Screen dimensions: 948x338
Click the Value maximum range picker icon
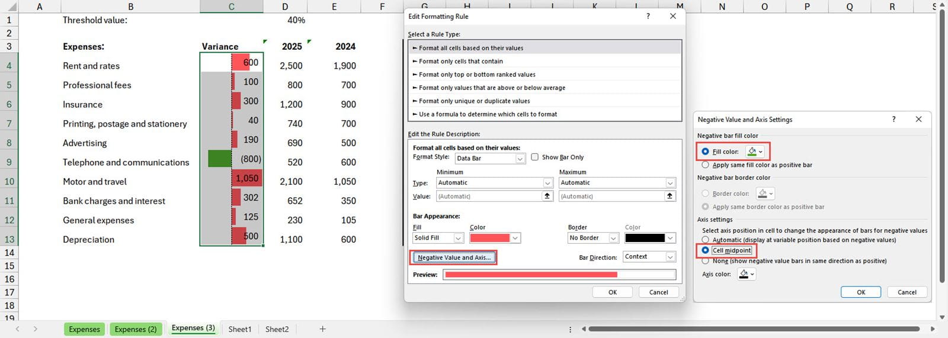point(670,196)
